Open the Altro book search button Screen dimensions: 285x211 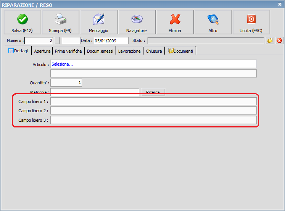point(213,22)
